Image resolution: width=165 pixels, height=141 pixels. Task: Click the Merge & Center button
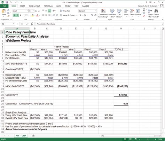point(67,15)
